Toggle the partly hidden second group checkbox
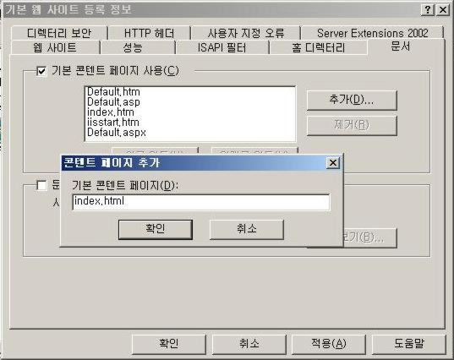 pos(41,185)
